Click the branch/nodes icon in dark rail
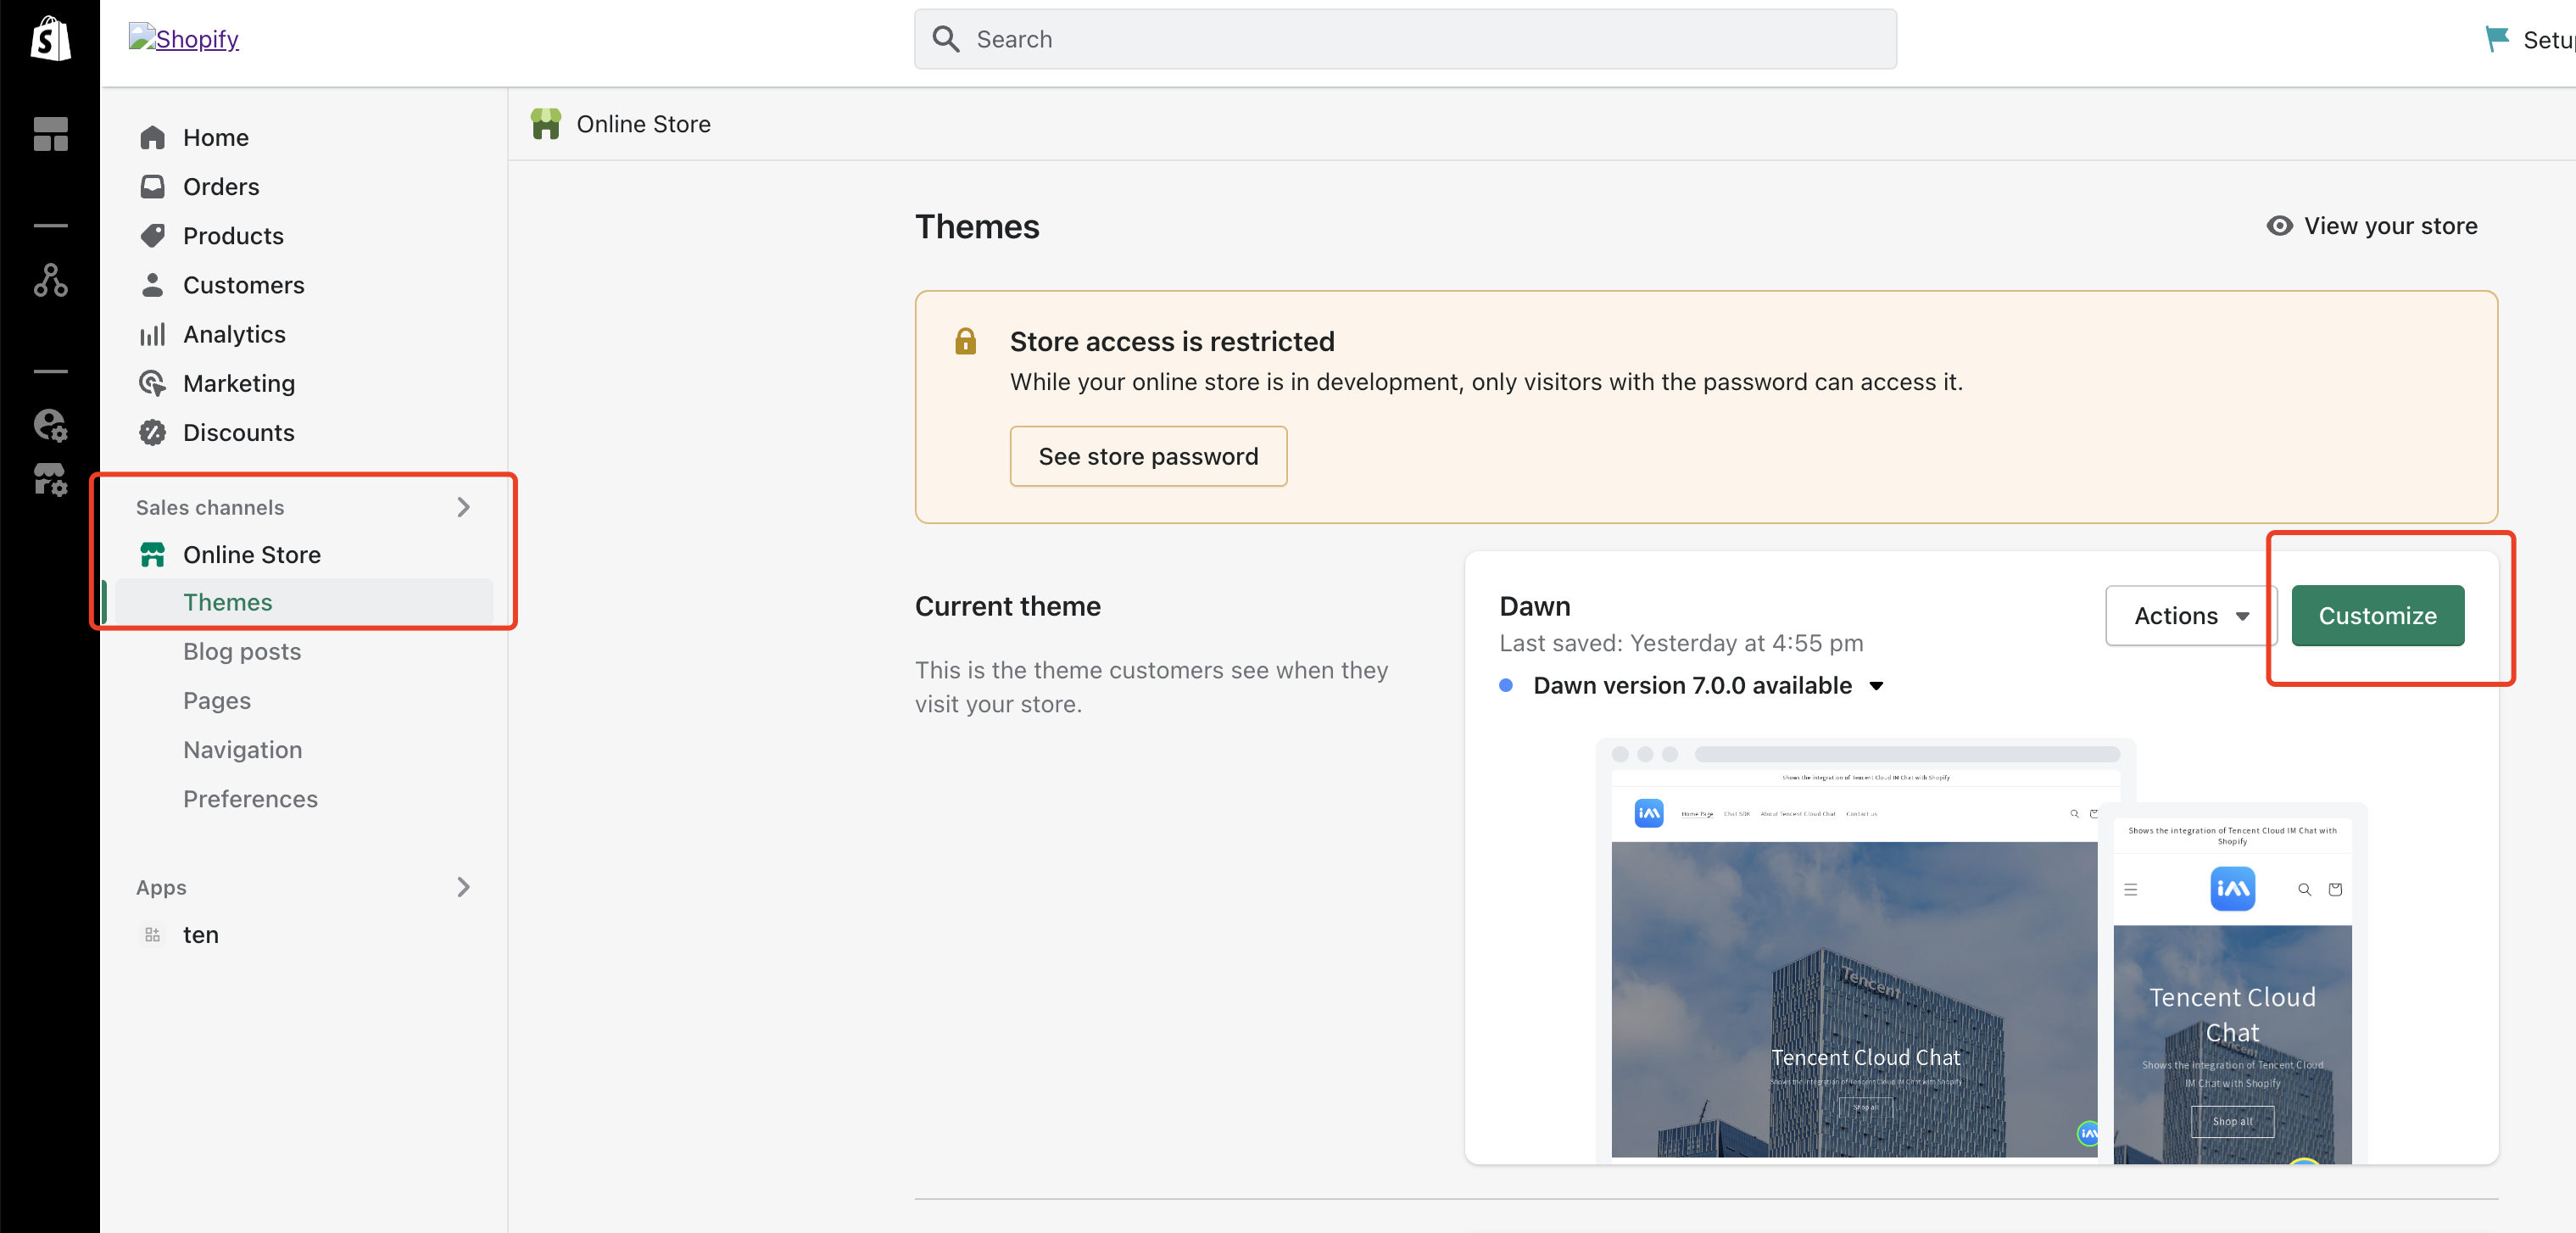The height and width of the screenshot is (1233, 2576). point(50,280)
